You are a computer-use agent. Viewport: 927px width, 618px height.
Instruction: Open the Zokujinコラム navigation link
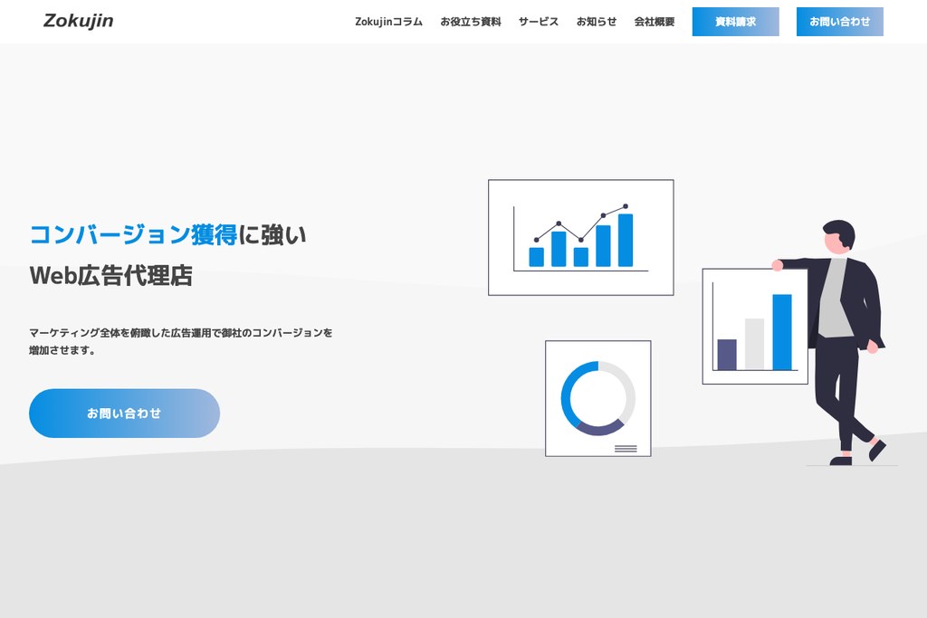(388, 21)
